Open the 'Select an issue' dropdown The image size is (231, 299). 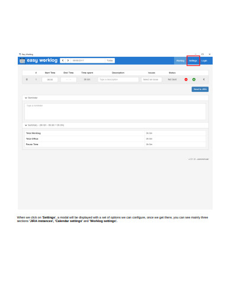click(x=152, y=79)
